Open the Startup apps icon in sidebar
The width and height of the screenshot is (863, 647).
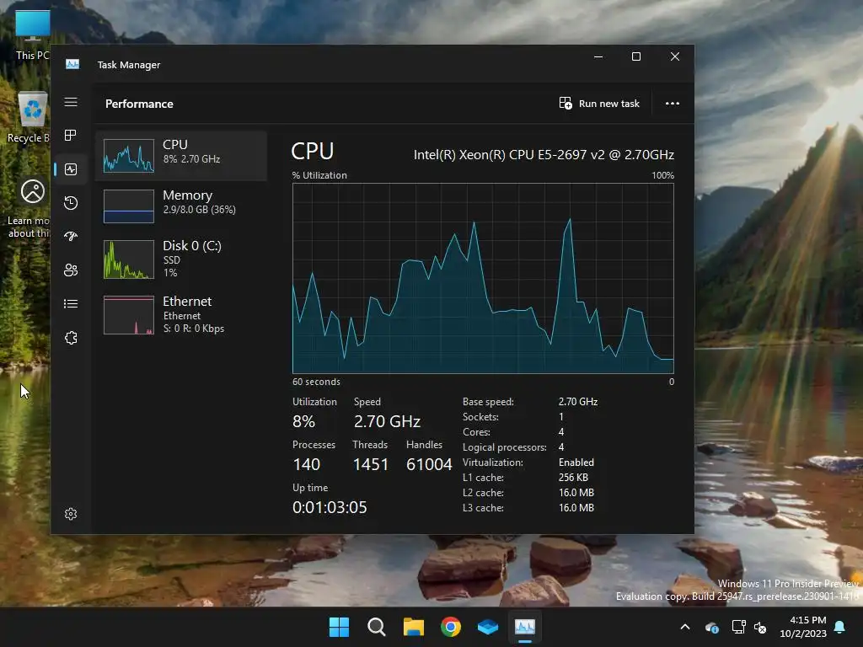tap(71, 237)
